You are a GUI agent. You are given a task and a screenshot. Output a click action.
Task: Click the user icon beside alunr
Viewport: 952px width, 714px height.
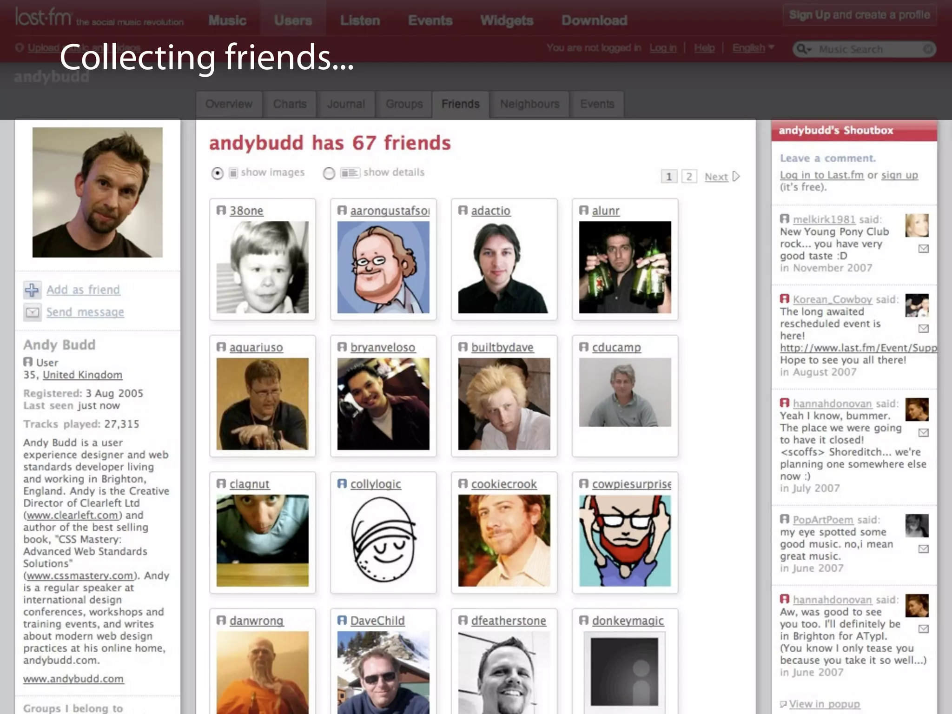tap(584, 211)
